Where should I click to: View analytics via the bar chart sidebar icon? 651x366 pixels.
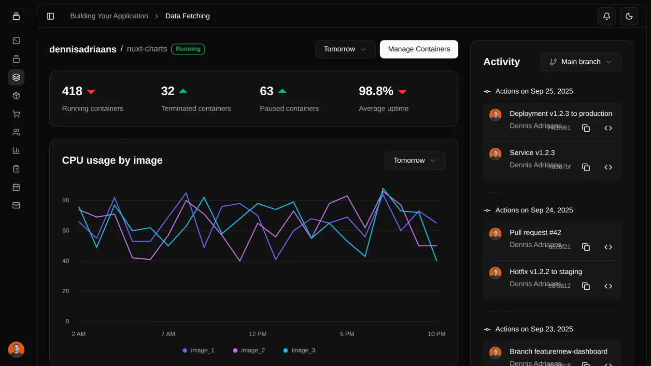tap(16, 150)
